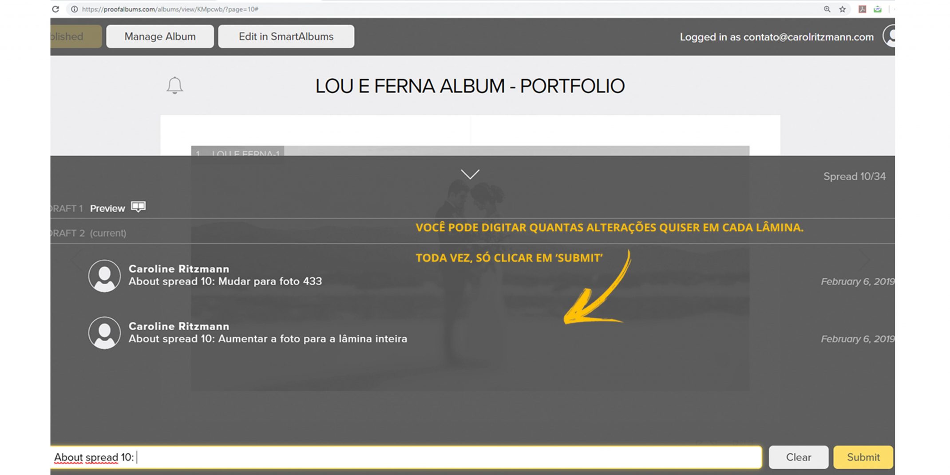Open the user profile avatar icon

889,36
